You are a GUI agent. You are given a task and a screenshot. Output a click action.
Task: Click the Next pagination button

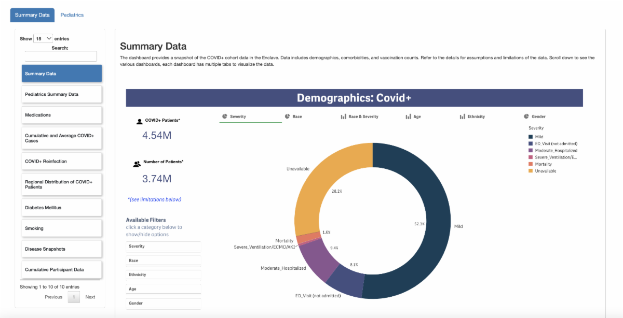tap(90, 297)
